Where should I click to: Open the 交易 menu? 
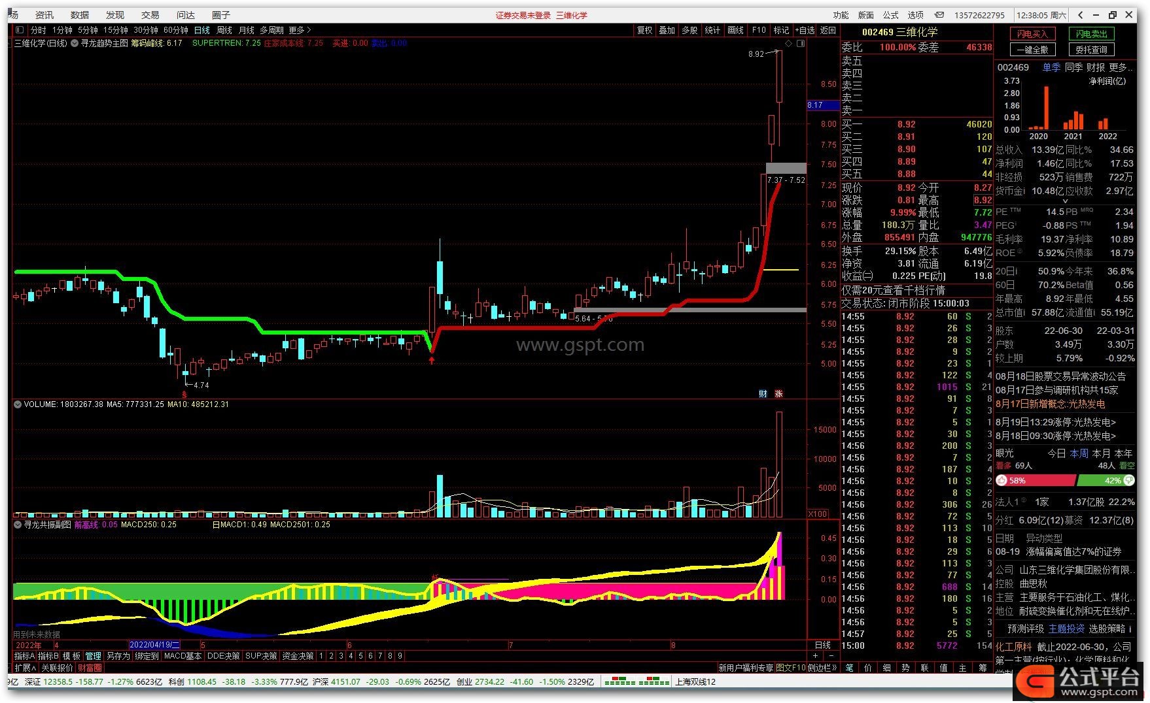[150, 15]
